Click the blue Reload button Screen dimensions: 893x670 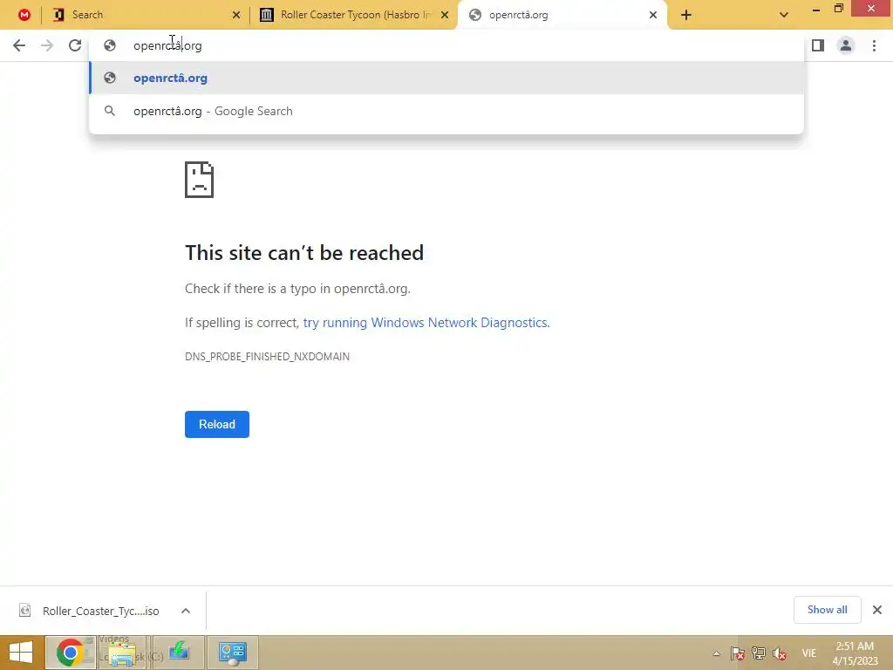coord(217,425)
